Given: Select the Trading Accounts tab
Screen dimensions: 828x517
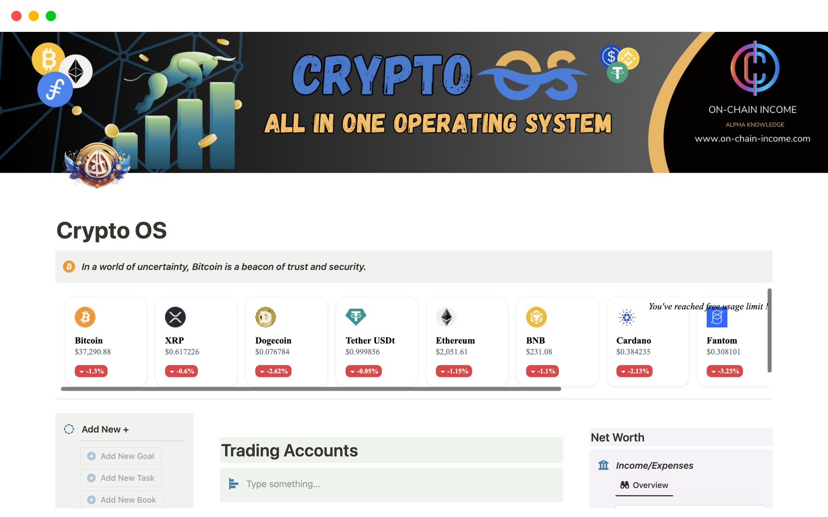Looking at the screenshot, I should click(x=289, y=450).
